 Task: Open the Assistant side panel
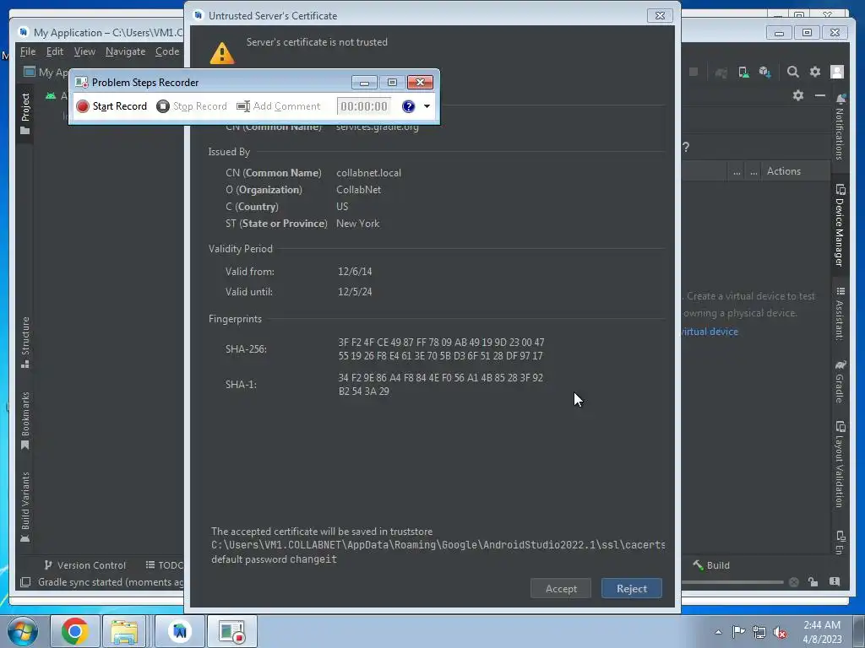[840, 313]
